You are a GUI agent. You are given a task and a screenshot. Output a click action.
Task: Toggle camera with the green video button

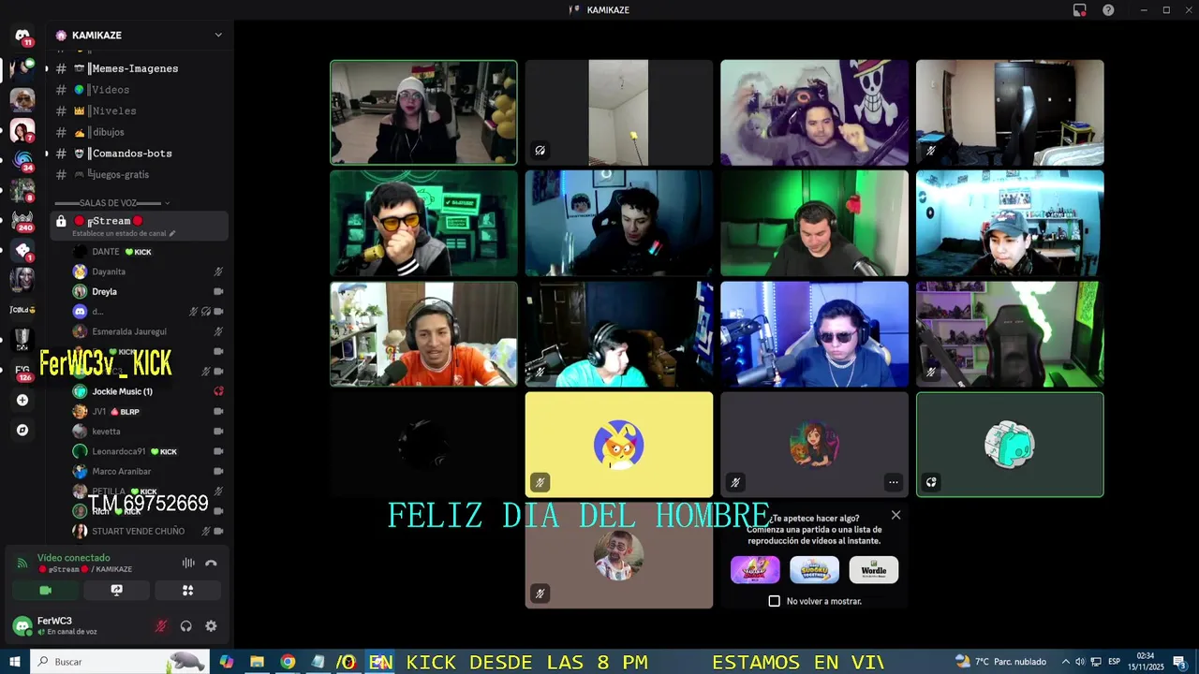45,590
